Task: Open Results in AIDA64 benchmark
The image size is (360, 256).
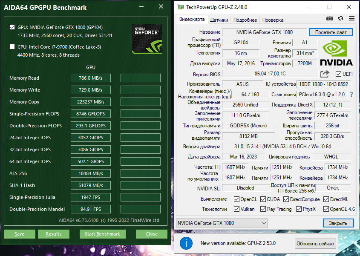Action: click(54, 234)
